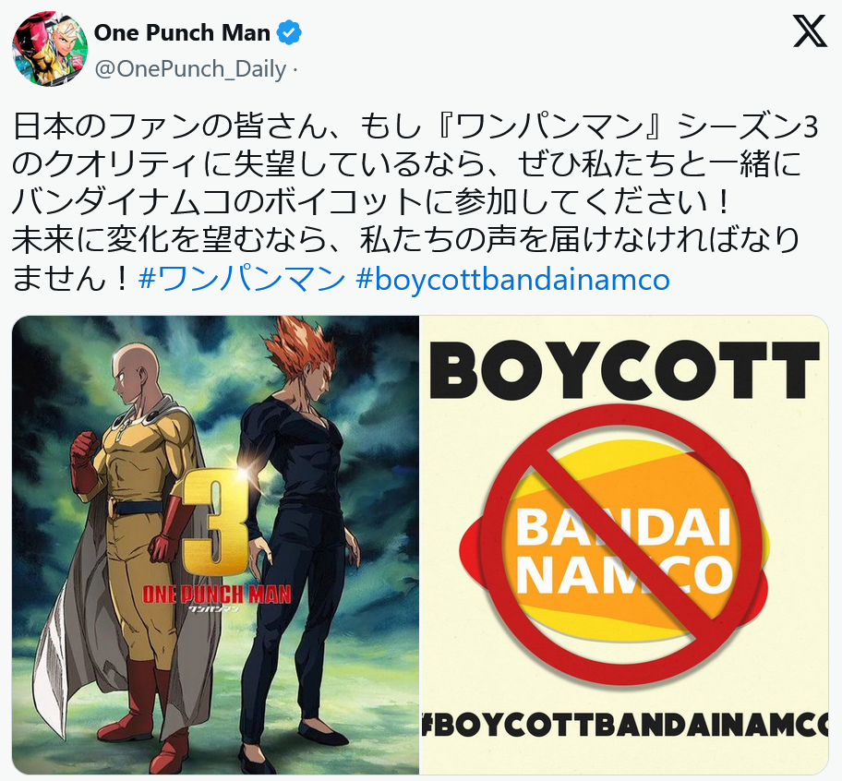Image resolution: width=842 pixels, height=781 pixels.
Task: Open the X logo icon
Action: pos(810,31)
